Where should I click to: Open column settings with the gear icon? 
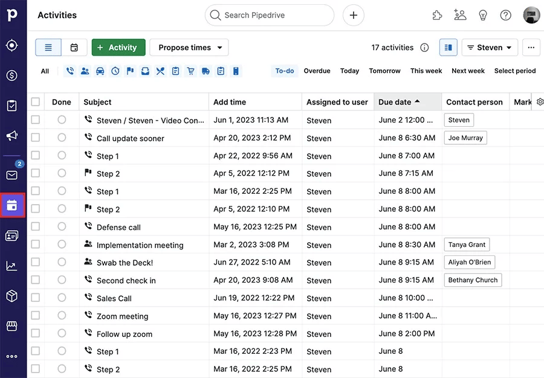[540, 102]
